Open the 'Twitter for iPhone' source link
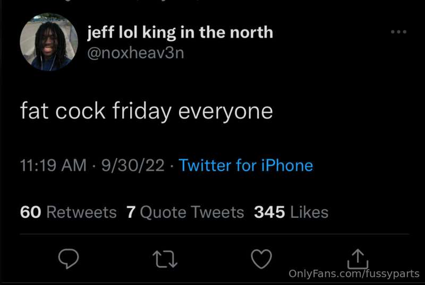Image resolution: width=425 pixels, height=285 pixels. (x=246, y=165)
